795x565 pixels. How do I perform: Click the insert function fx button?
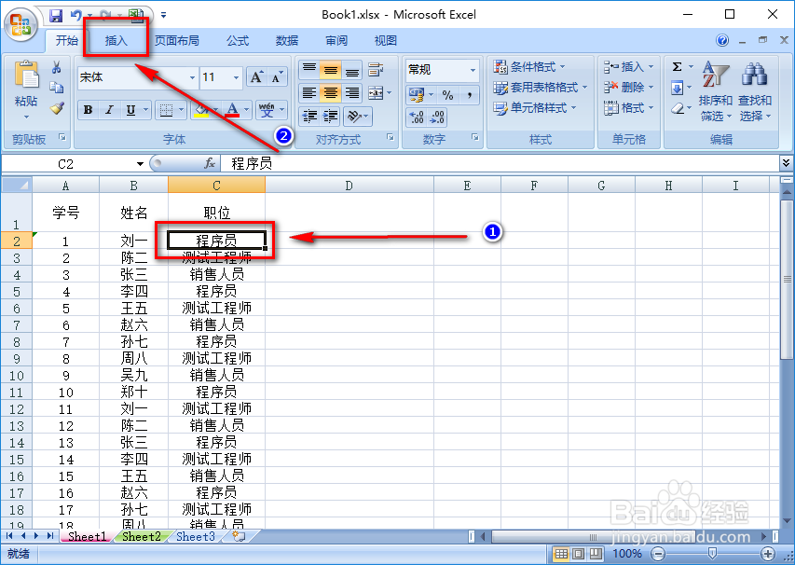point(210,163)
